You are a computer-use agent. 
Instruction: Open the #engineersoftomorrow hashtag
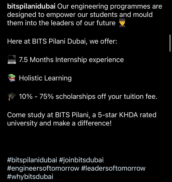43,168
